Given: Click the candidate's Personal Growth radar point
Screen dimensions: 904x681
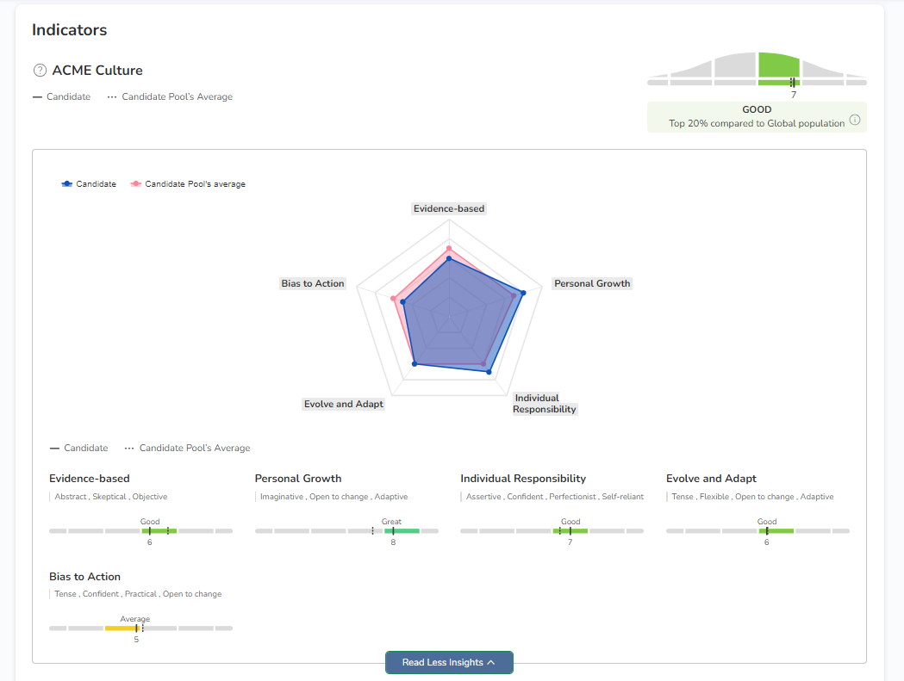Looking at the screenshot, I should pos(523,292).
